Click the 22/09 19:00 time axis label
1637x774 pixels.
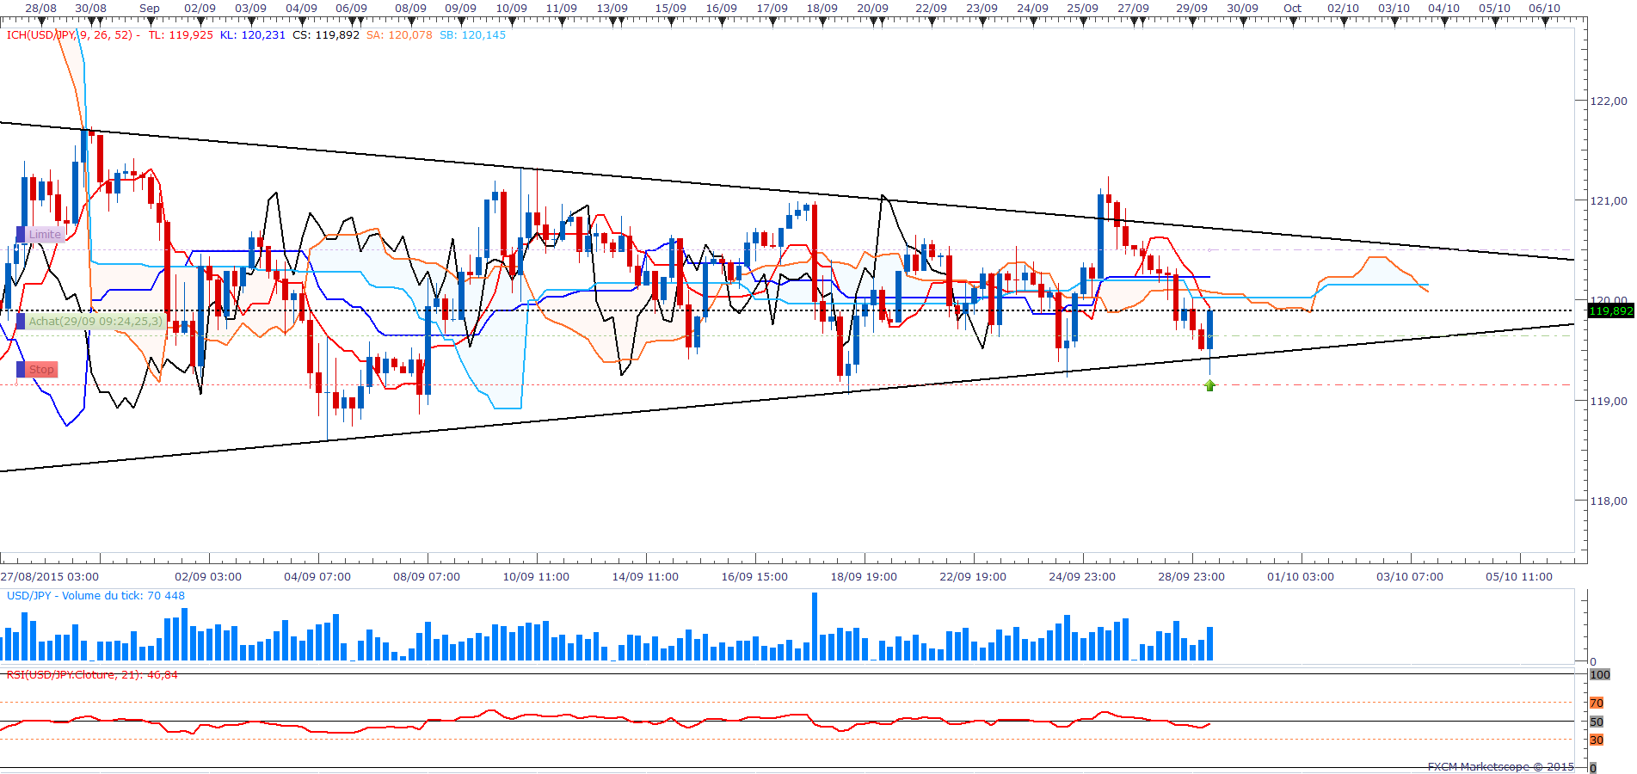pyautogui.click(x=973, y=577)
